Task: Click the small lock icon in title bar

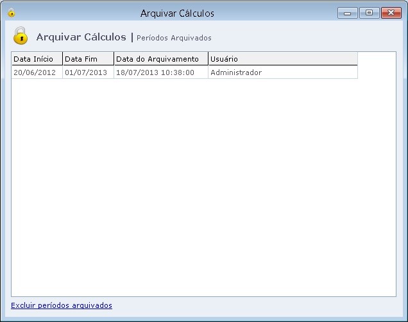Action: point(11,13)
